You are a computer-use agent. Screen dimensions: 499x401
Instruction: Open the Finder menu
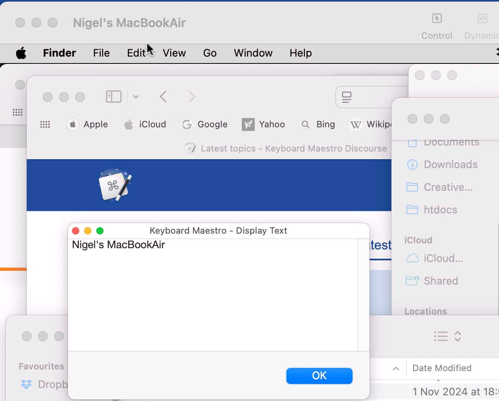tap(59, 53)
